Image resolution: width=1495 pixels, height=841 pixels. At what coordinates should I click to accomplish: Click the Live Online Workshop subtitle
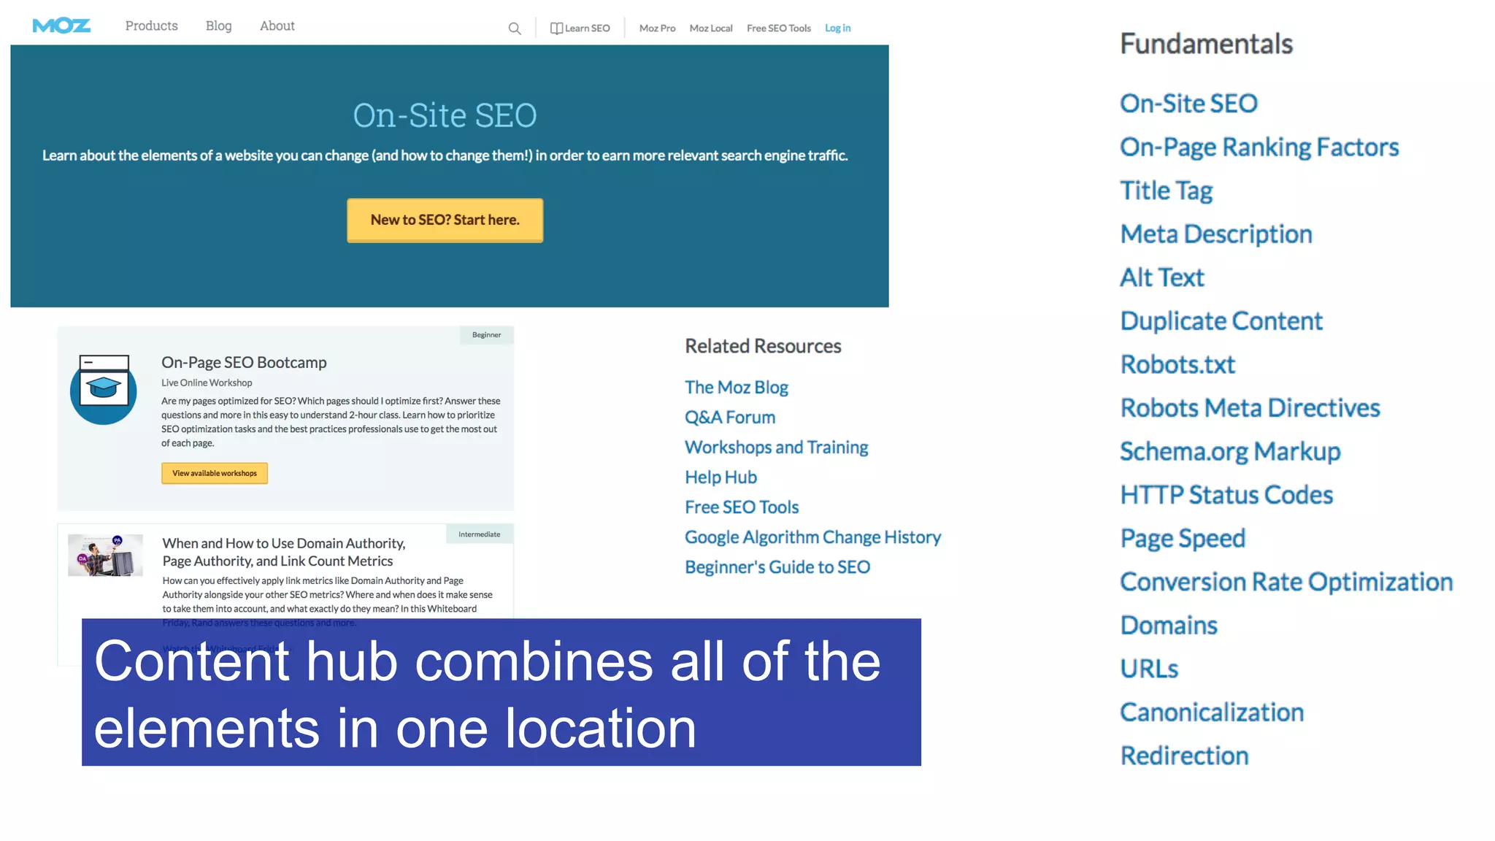[207, 383]
